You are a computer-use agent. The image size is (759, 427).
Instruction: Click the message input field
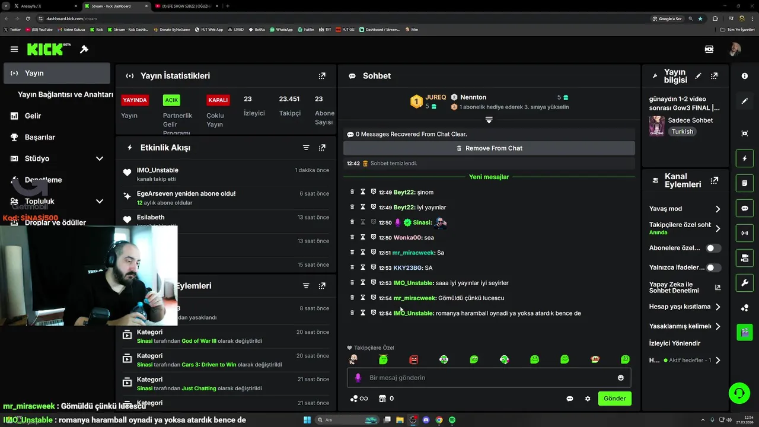(x=489, y=378)
